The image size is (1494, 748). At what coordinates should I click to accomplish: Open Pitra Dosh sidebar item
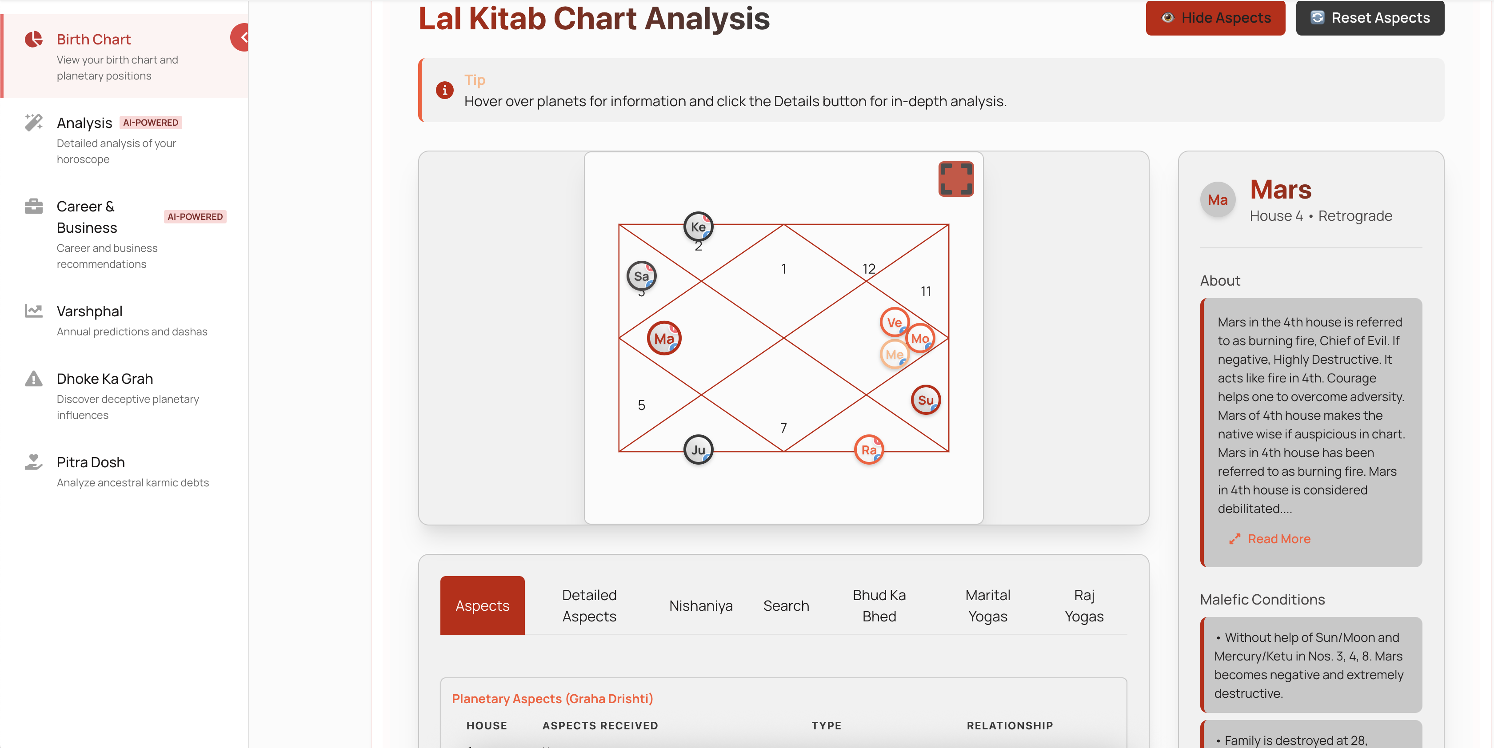[91, 462]
